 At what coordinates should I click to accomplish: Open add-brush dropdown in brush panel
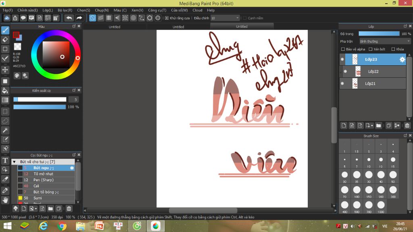coord(36,209)
